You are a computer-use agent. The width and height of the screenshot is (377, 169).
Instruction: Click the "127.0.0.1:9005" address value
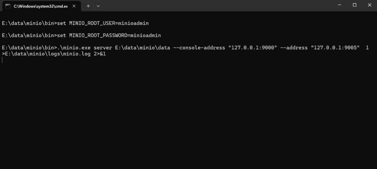(335, 48)
